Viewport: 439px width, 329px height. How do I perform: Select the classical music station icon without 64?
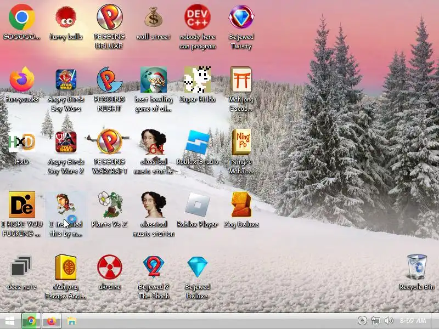pyautogui.click(x=154, y=205)
